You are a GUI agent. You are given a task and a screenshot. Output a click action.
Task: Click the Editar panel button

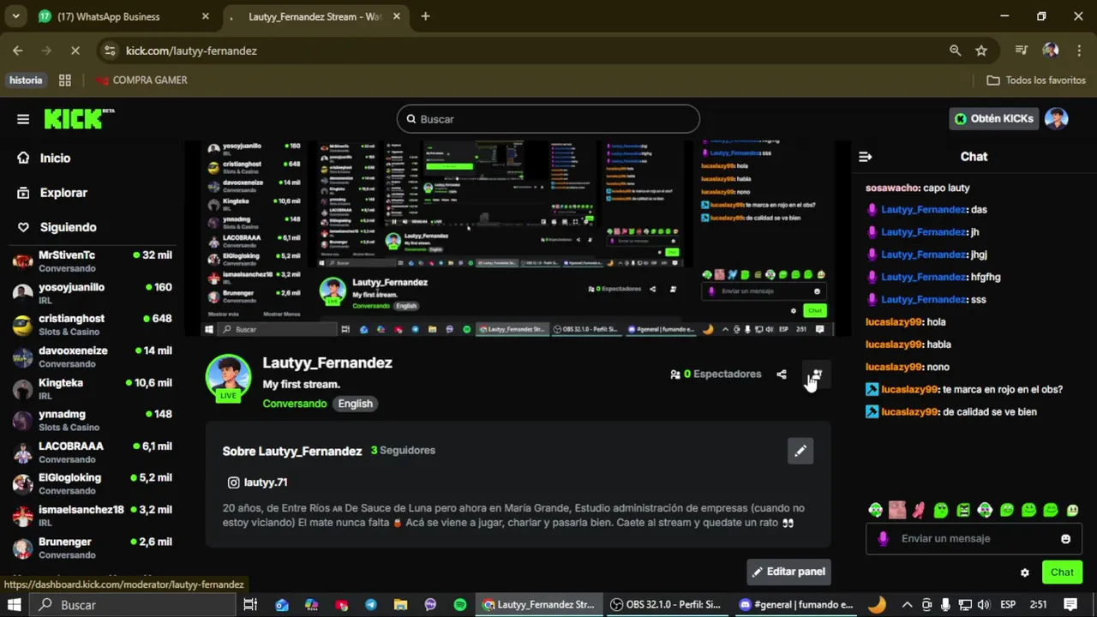coord(788,572)
